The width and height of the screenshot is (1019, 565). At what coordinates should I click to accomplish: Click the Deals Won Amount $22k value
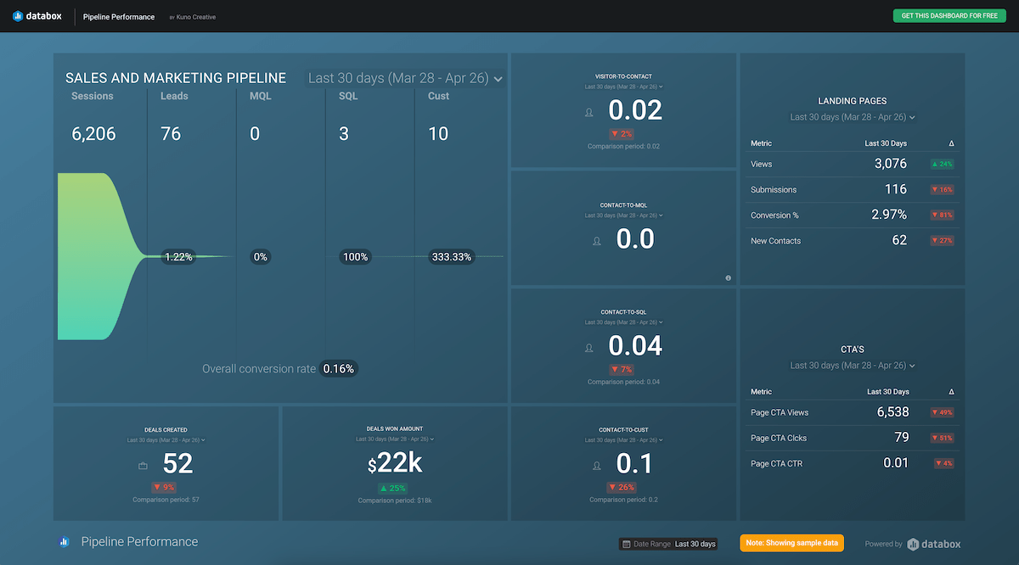click(395, 463)
